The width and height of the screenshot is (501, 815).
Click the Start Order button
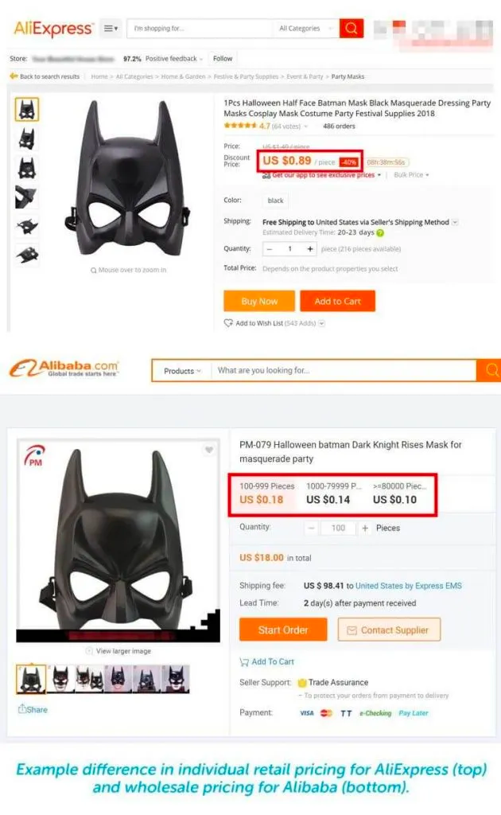coord(283,629)
